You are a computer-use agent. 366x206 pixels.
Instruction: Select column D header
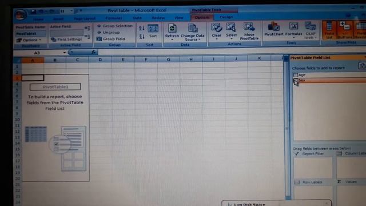coord(100,60)
